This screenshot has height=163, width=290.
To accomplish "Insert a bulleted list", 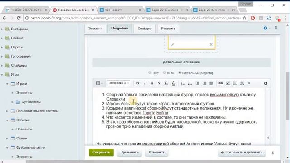I will pos(190,83).
